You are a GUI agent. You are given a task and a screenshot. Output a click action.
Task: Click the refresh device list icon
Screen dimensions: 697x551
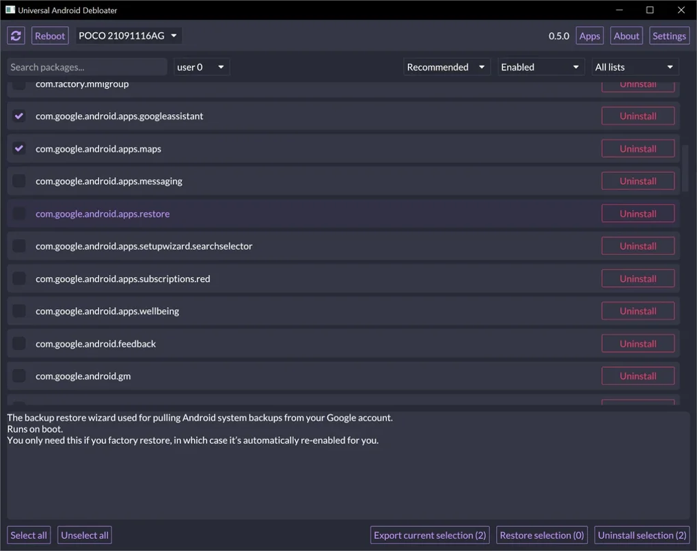tap(16, 36)
